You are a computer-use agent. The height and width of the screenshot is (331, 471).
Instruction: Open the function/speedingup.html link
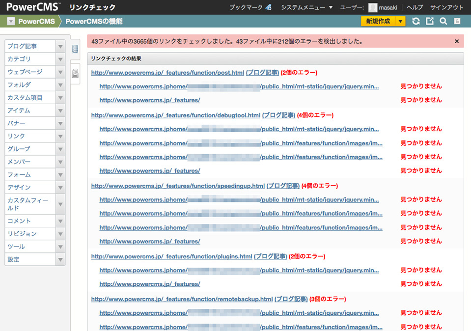pos(178,186)
